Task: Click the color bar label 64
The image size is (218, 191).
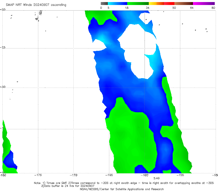Action: (192, 8)
